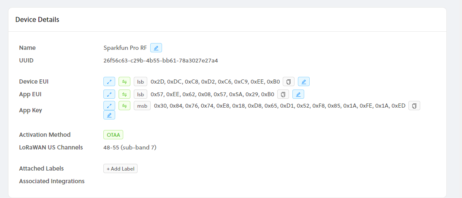Toggle the App EUI lsb tag
This screenshot has width=462, height=198.
coord(140,94)
